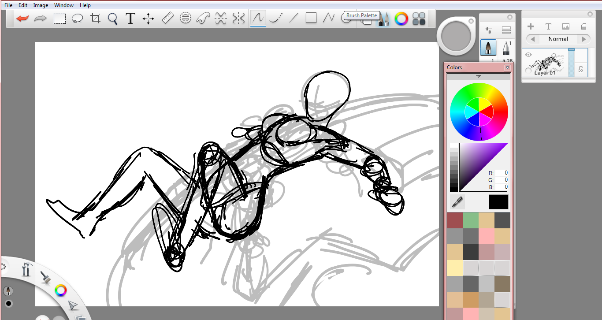Open the French Curve tool
602x320 pixels.
[x=203, y=19]
